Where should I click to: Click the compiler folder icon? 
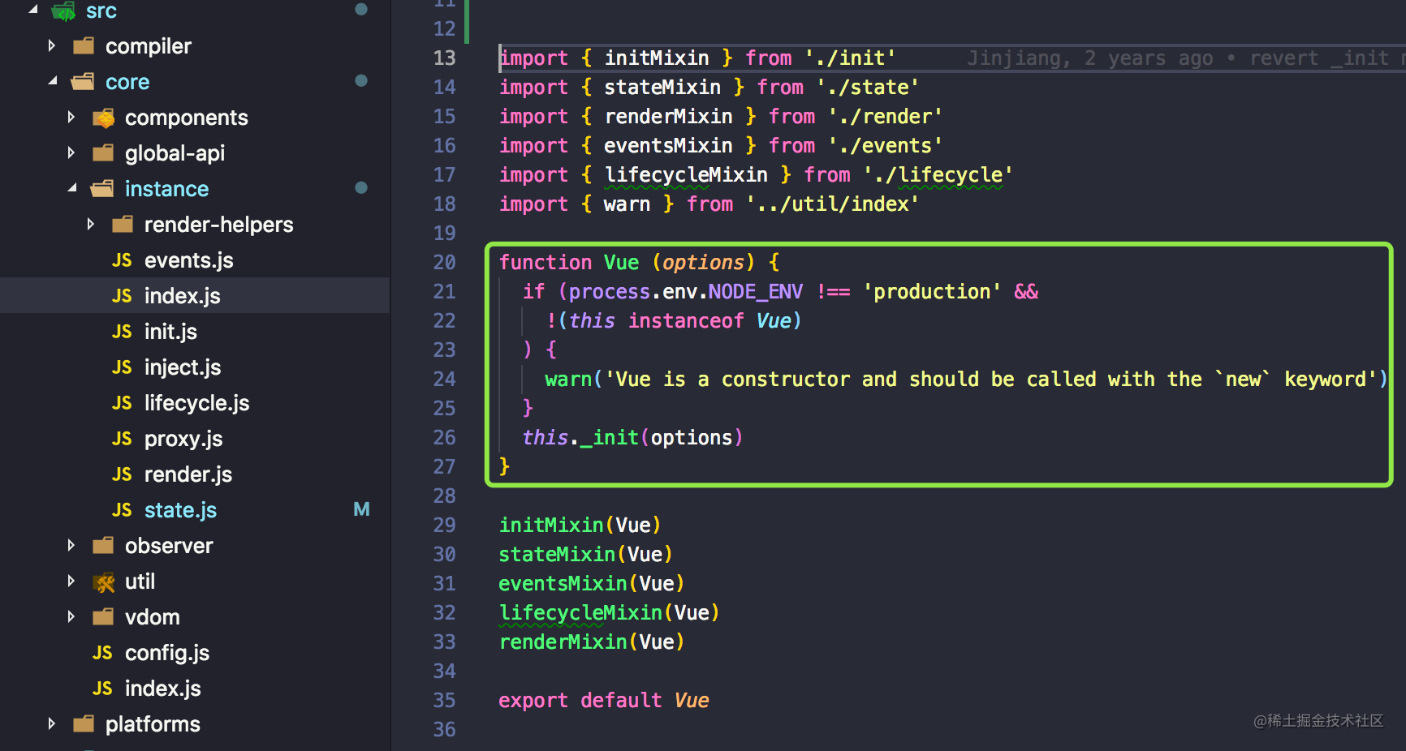click(84, 45)
